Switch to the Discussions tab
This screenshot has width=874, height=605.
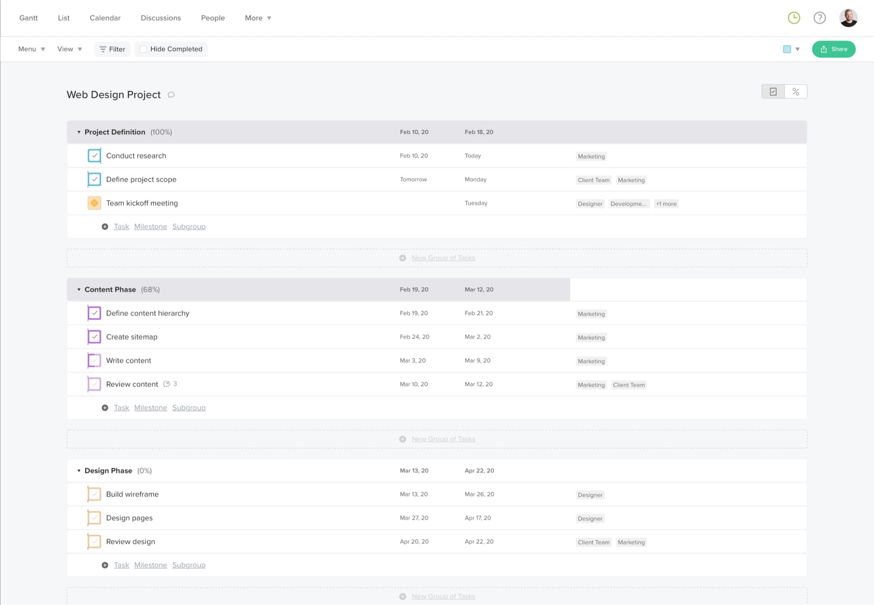[161, 18]
